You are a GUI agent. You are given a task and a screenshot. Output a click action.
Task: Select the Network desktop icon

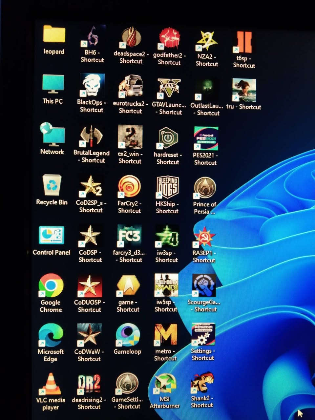coord(52,135)
